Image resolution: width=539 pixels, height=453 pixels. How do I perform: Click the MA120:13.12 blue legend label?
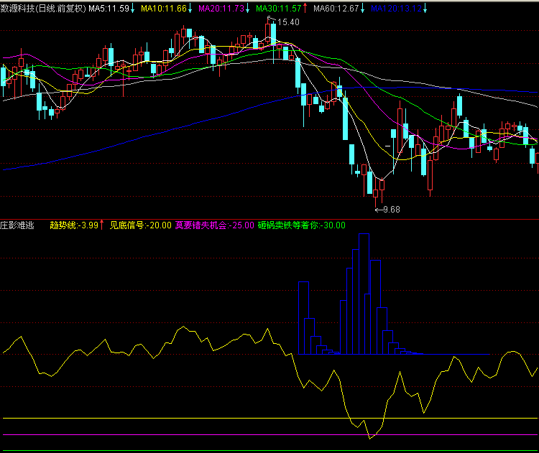click(395, 9)
